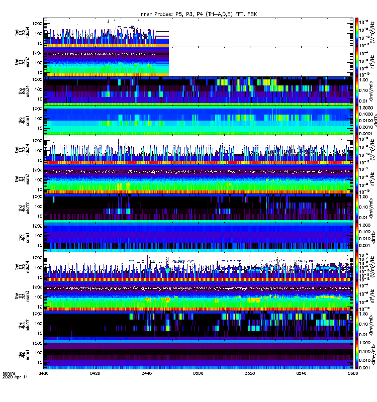Screen dimensions: 377x402
Task: Click inside the the fbk scm1 spectrogram panel
Action: (198, 355)
